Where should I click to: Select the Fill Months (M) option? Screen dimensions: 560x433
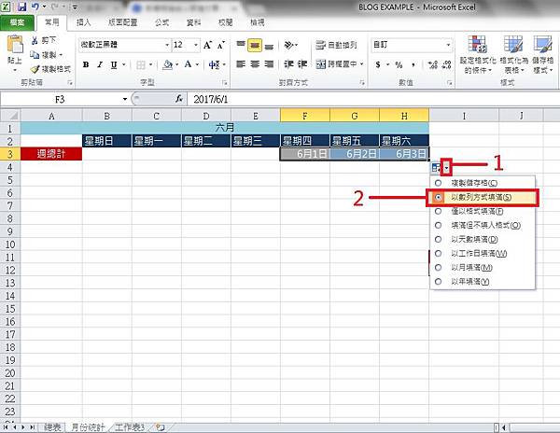[x=438, y=268]
